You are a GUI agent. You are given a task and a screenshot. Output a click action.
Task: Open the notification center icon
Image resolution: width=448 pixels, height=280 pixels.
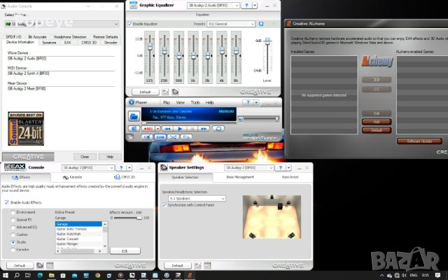click(x=437, y=275)
